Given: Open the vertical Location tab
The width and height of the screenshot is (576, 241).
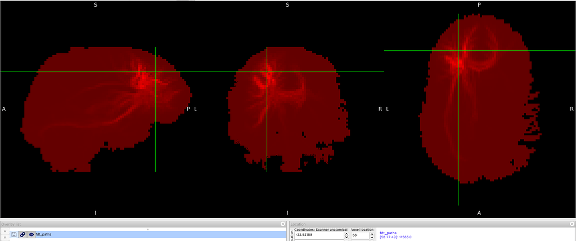Looking at the screenshot, I should (x=291, y=236).
